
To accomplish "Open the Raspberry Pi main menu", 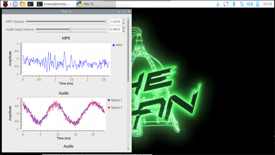I will [5, 4].
